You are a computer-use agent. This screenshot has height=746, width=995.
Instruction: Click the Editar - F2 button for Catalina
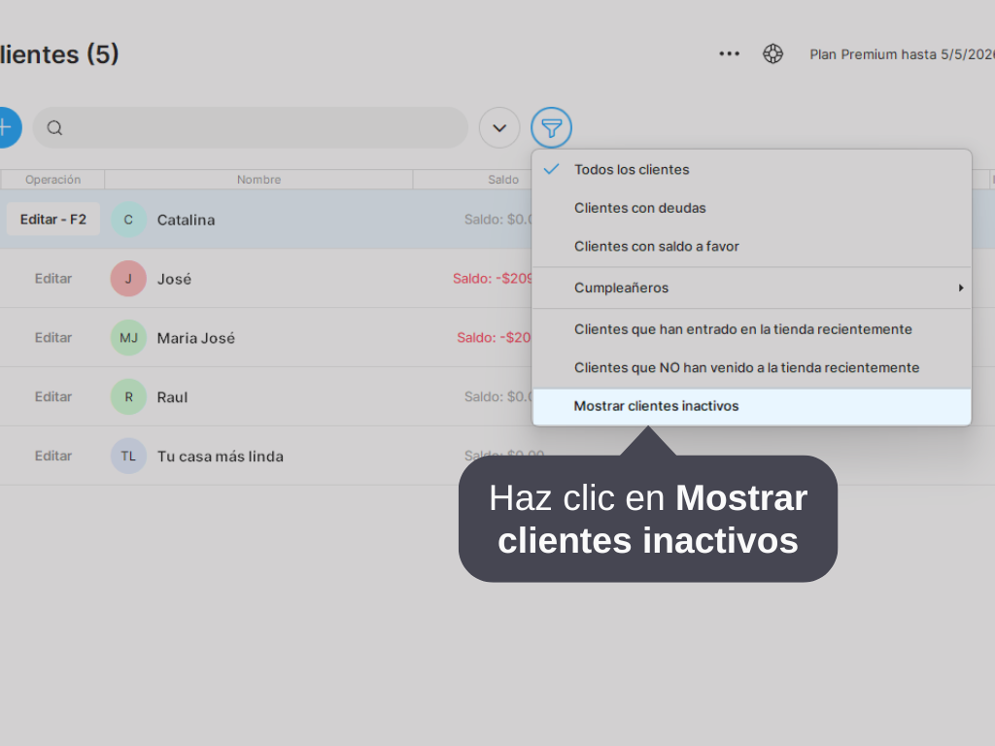click(x=53, y=220)
